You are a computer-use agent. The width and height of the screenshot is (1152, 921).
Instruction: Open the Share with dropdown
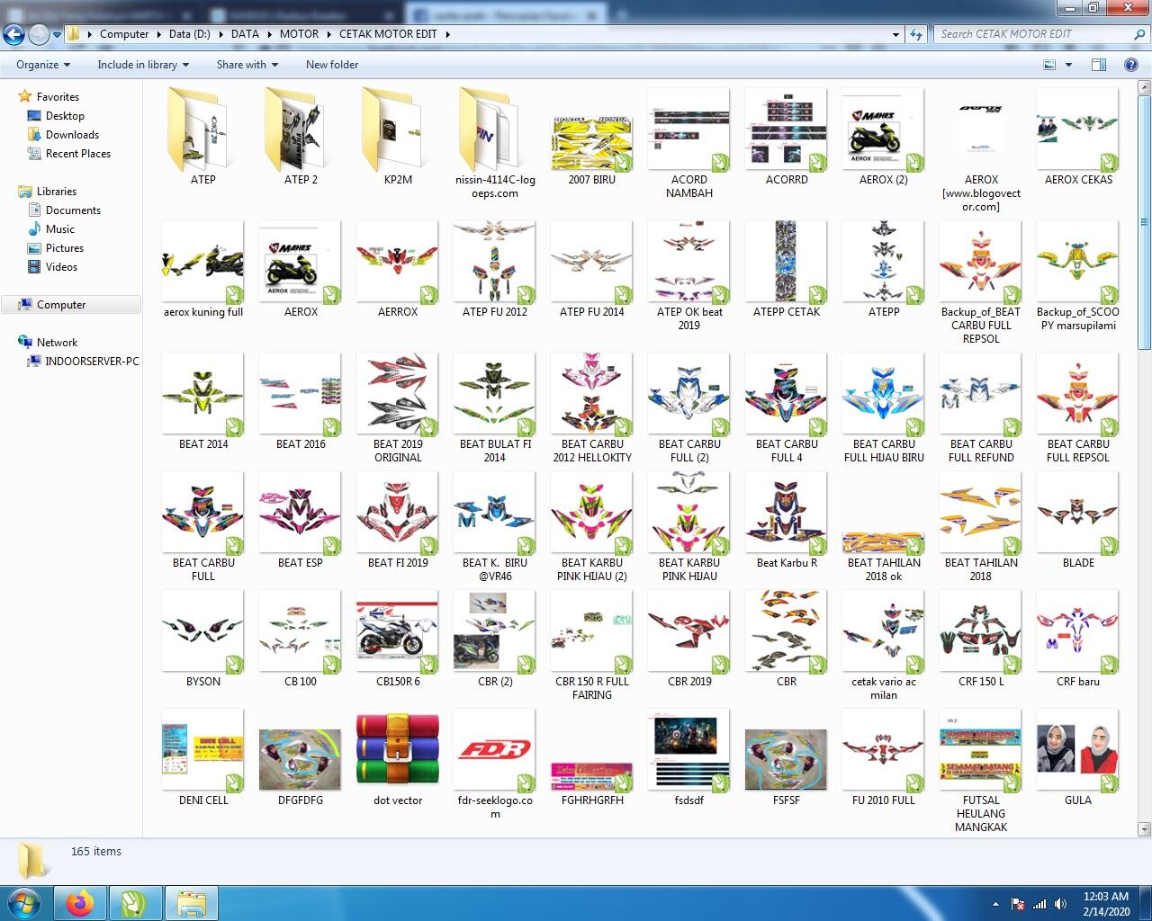247,65
